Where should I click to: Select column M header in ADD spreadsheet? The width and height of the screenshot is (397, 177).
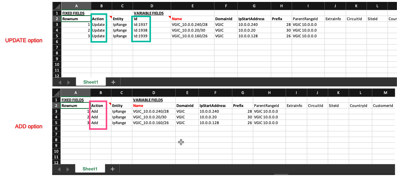(384, 93)
